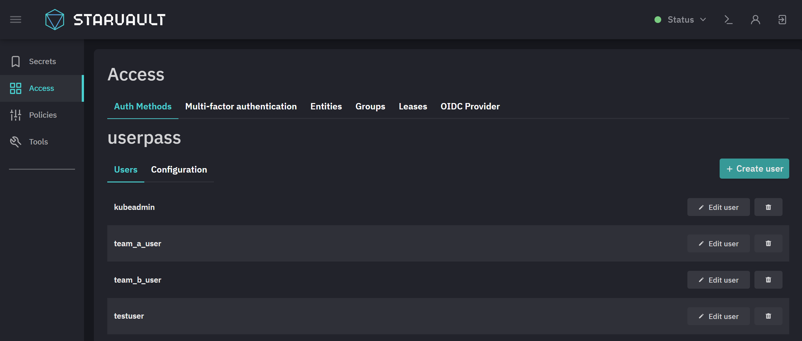802x341 pixels.
Task: Edit user team_a_user
Action: 718,244
